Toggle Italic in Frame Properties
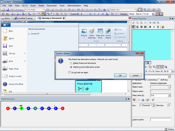The width and height of the screenshot is (175, 131). [x=154, y=27]
